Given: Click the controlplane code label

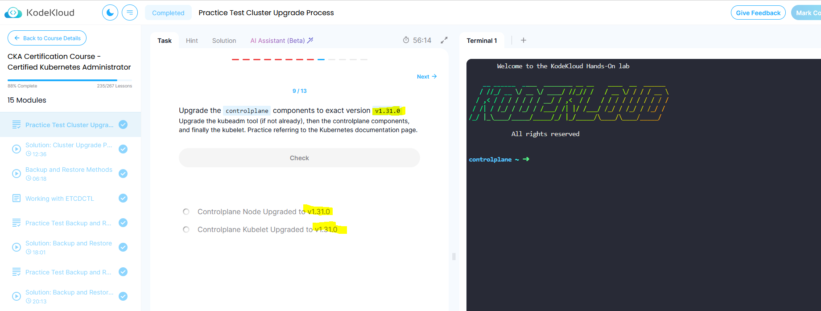Looking at the screenshot, I should 247,111.
